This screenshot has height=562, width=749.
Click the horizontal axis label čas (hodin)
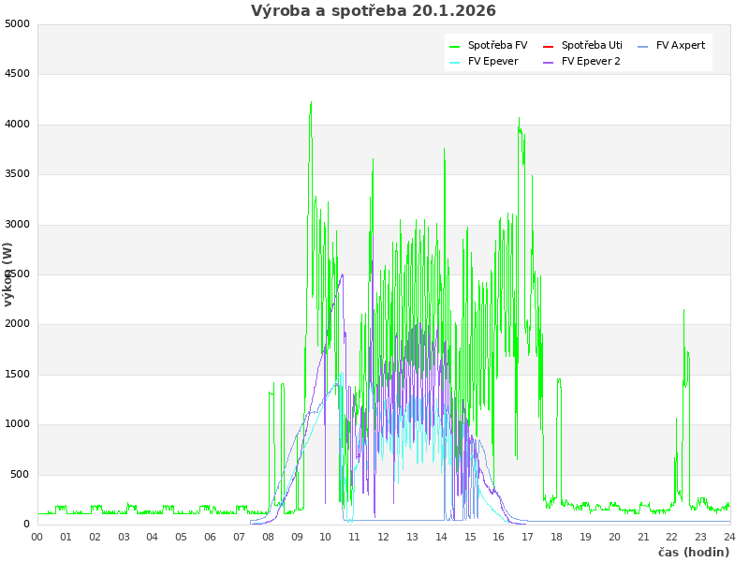pyautogui.click(x=693, y=553)
